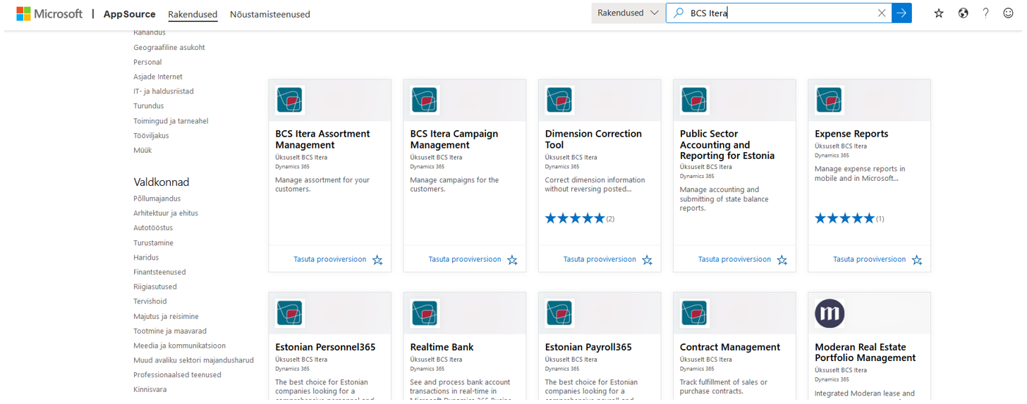Open the Estonian Payroll365 app title
The height and width of the screenshot is (404, 1027).
[588, 347]
